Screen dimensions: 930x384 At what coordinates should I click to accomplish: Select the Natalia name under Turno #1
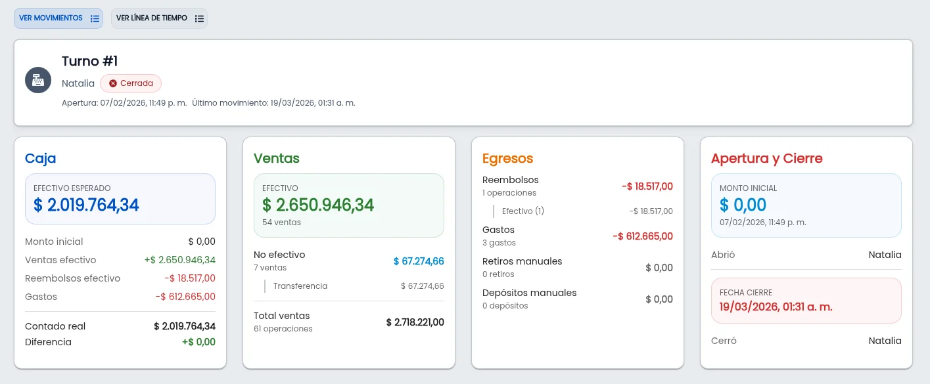(x=78, y=83)
